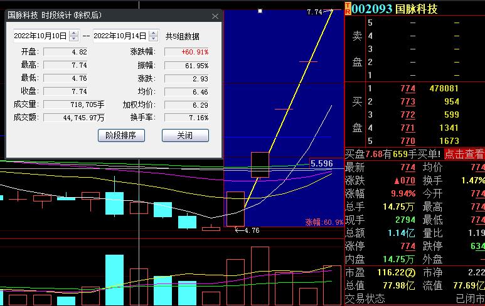Select the 买 1 bid price 774
Viewport: 485px width, 306px height.
click(x=407, y=89)
